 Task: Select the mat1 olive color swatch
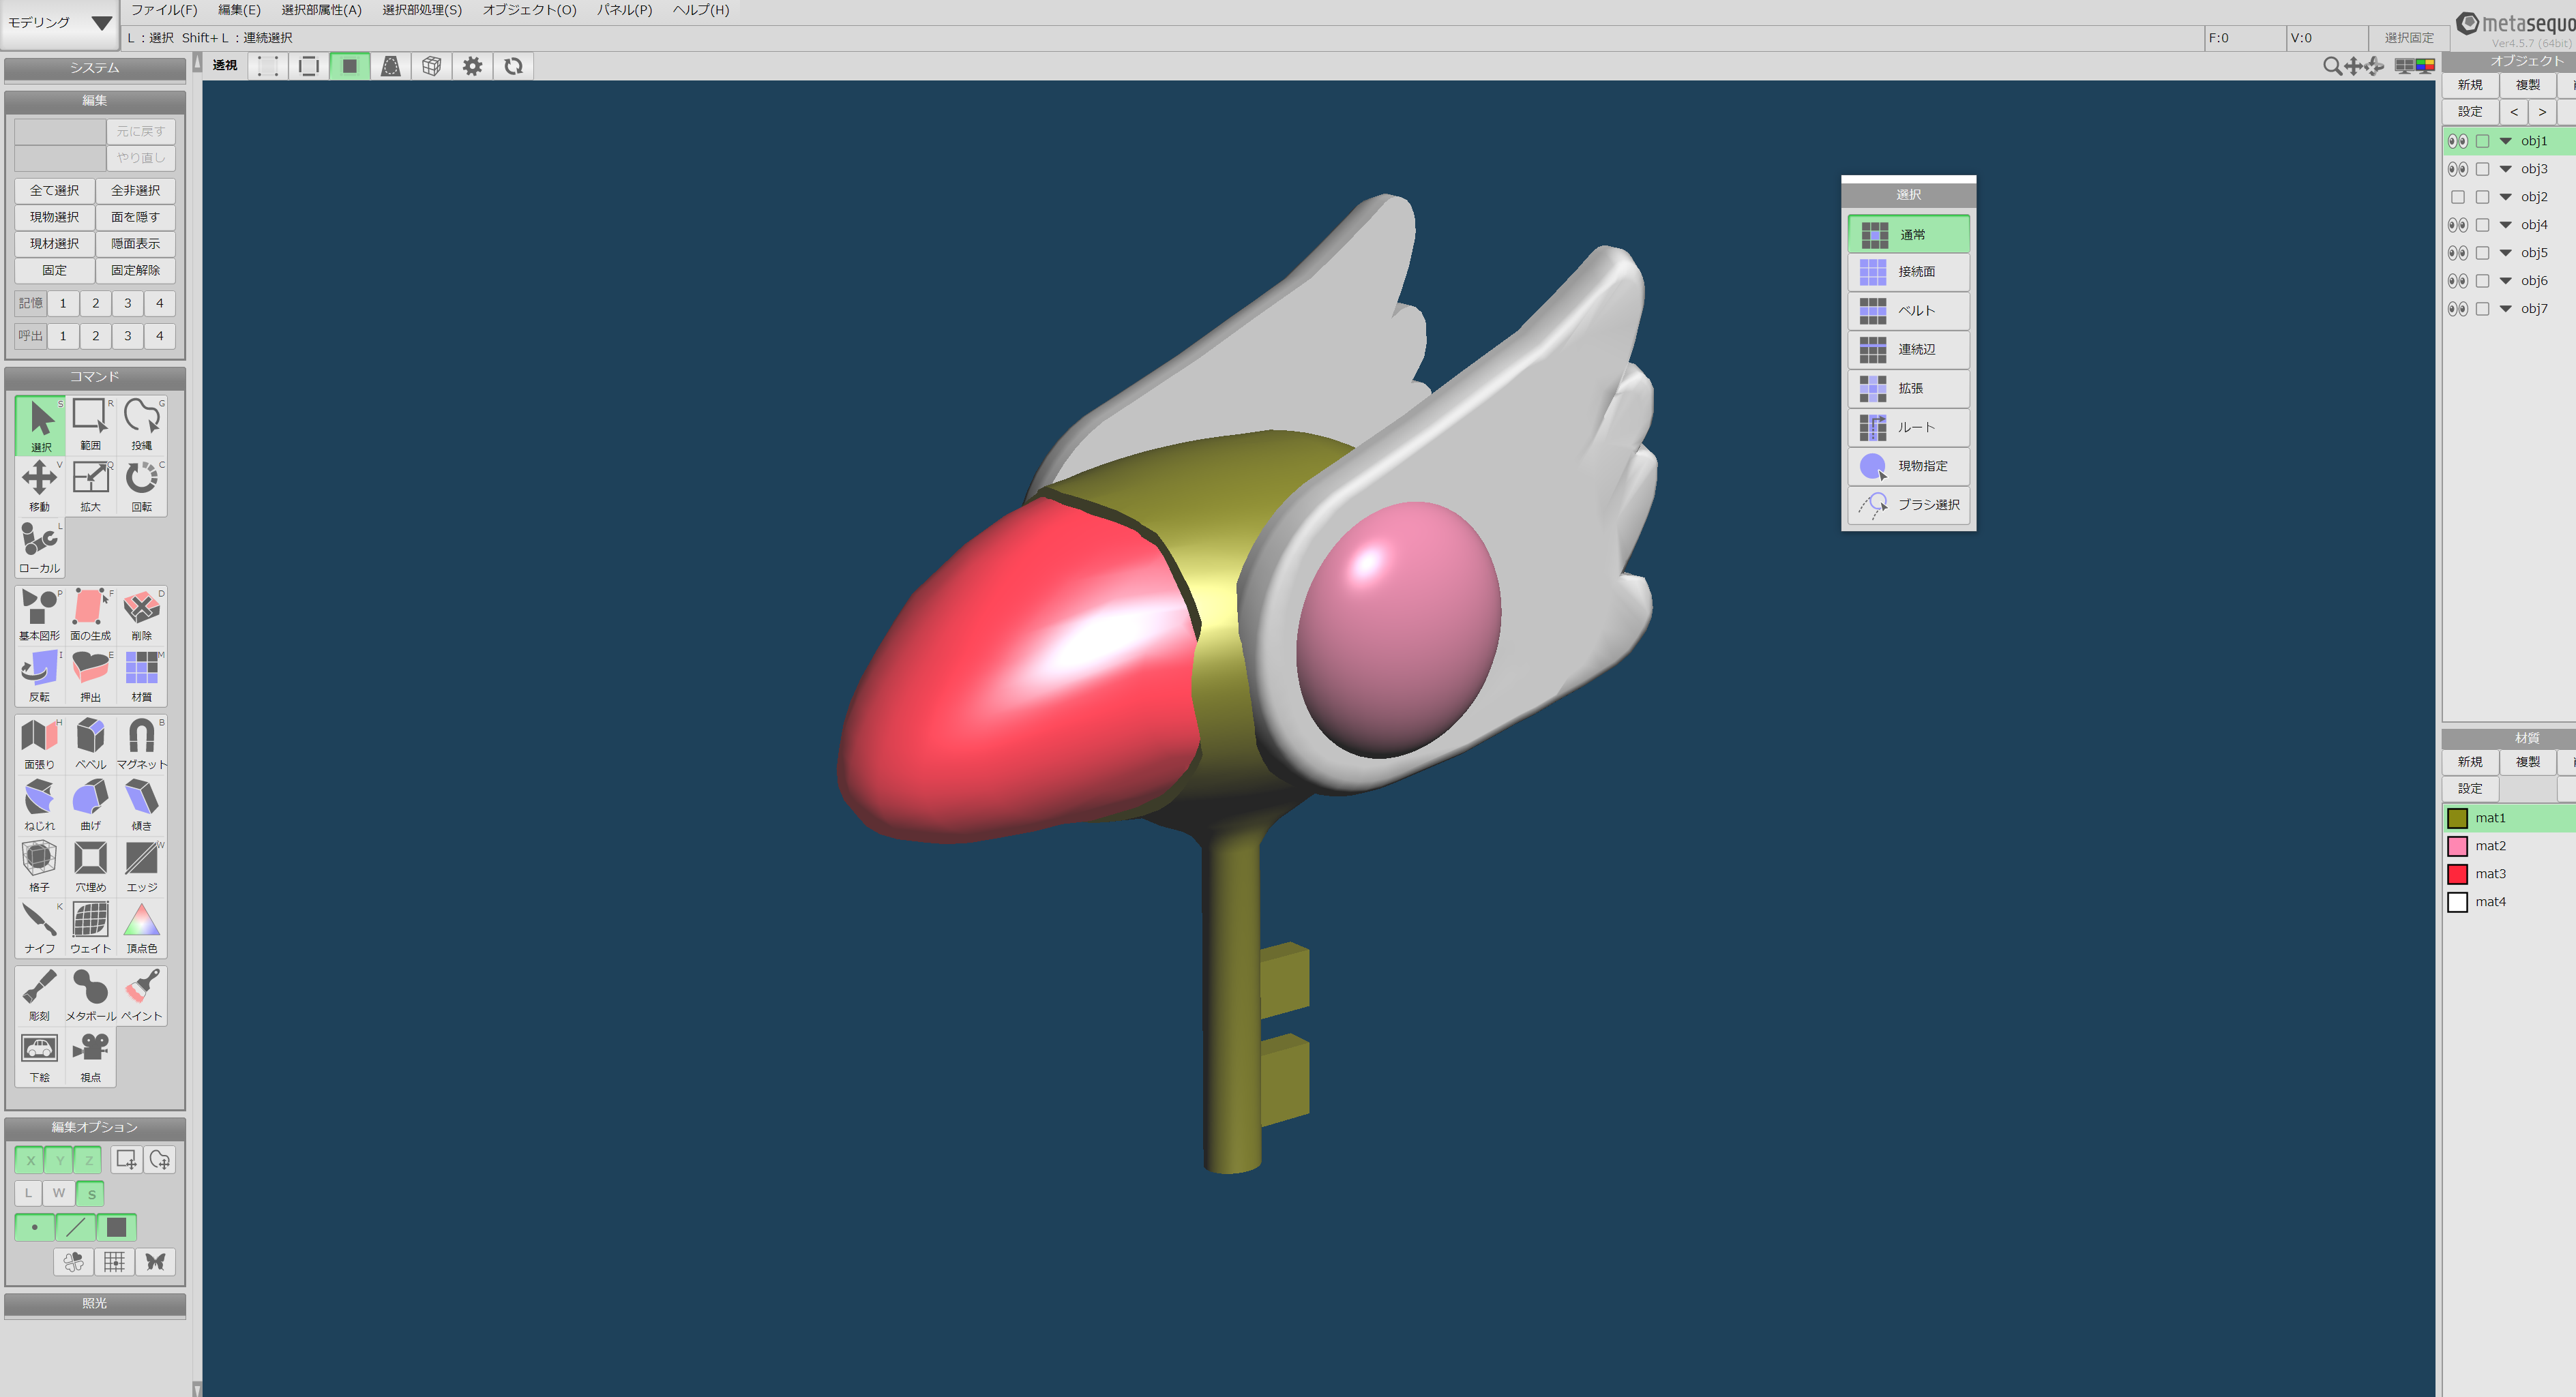(2458, 818)
